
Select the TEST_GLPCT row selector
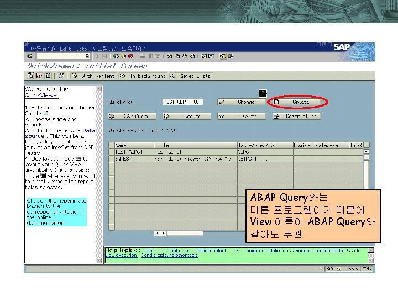click(112, 152)
